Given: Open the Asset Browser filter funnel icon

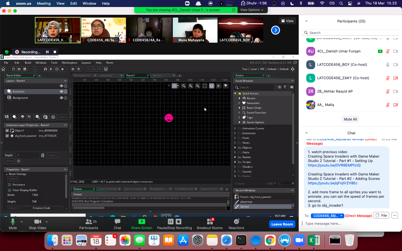Looking at the screenshot, I should pyautogui.click(x=285, y=87).
